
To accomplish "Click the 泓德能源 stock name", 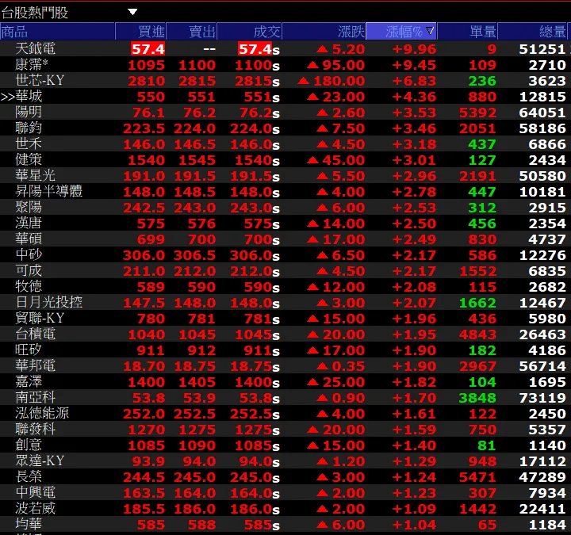I will click(x=42, y=414).
